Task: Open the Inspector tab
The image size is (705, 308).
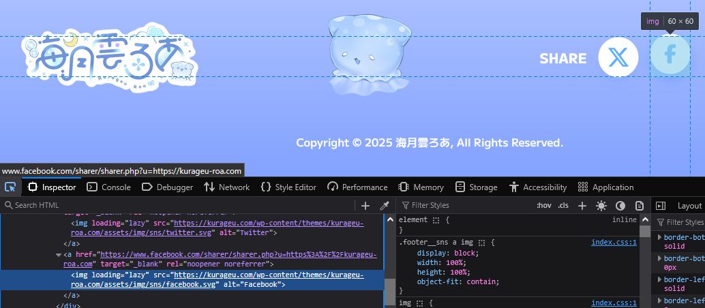Action: tap(52, 187)
